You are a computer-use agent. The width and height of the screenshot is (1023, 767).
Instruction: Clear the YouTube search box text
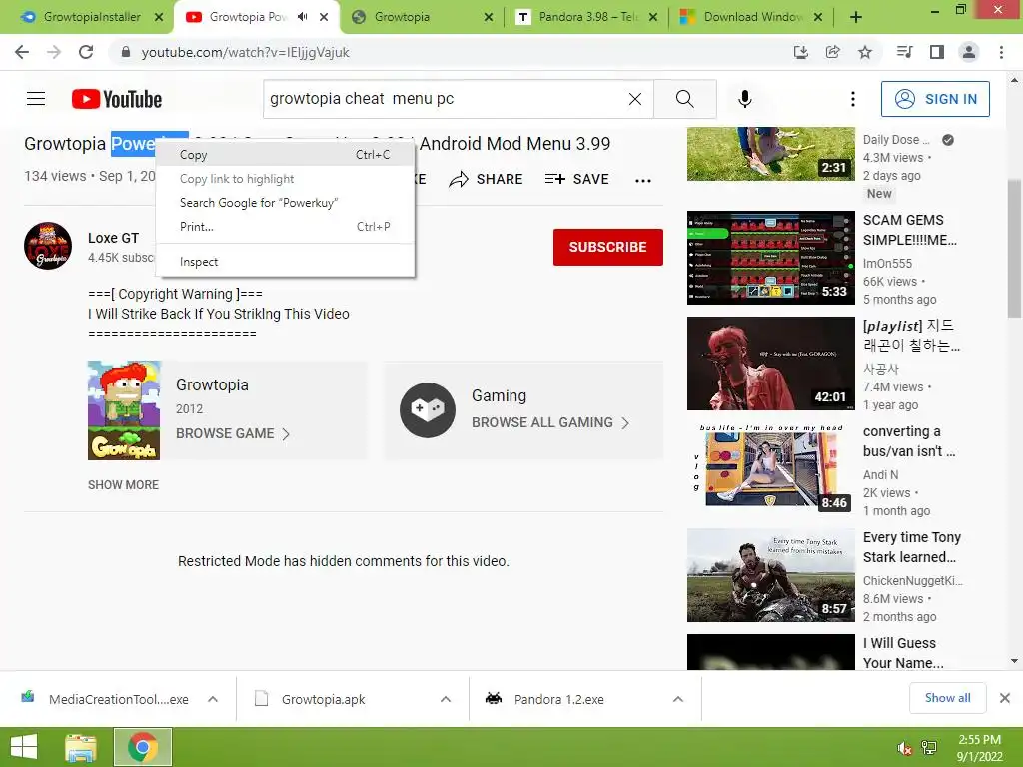coord(634,99)
